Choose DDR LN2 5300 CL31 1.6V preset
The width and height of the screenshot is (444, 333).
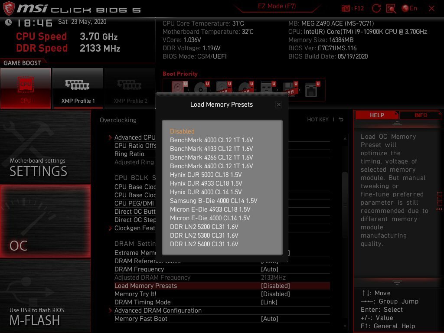pos(204,235)
